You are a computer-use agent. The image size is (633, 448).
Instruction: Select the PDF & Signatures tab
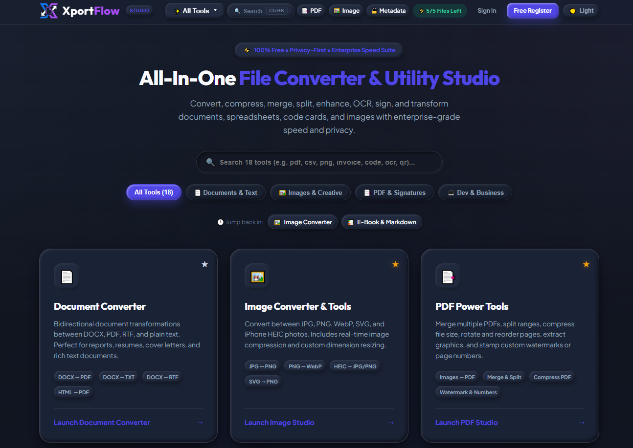[x=394, y=192]
